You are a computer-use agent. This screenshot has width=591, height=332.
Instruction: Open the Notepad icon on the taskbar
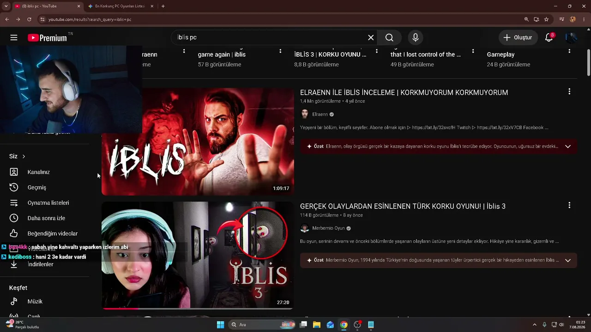tap(371, 325)
